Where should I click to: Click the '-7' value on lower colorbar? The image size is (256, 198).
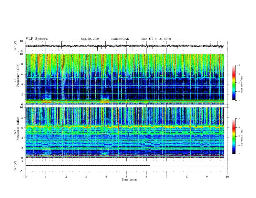pos(238,154)
